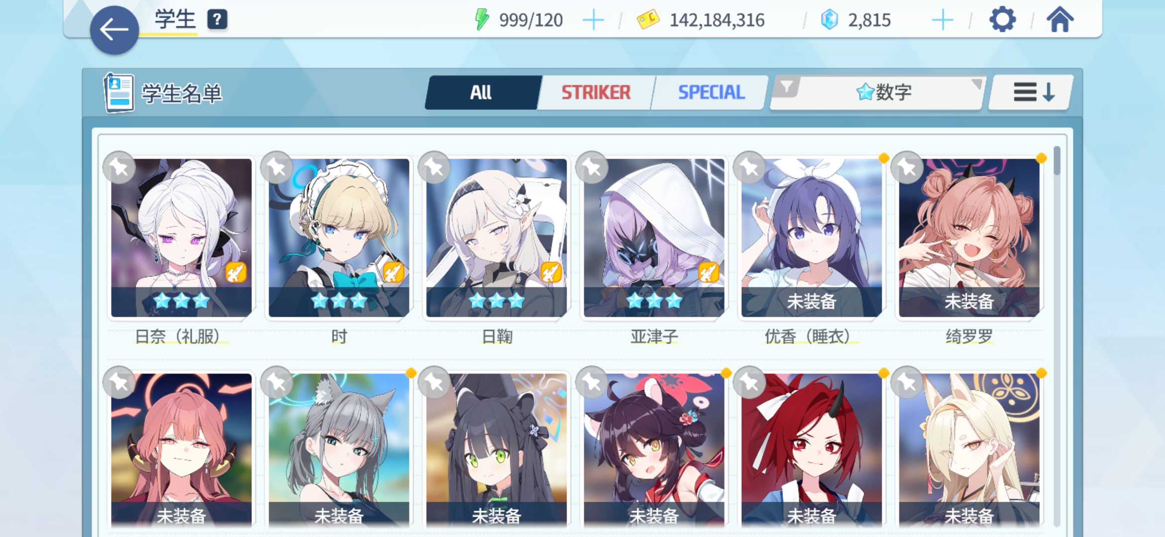Buy gems with plus beside 2,815
Image resolution: width=1165 pixels, height=537 pixels.
[942, 20]
